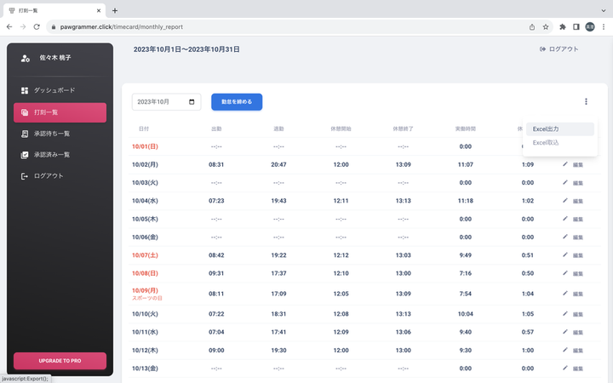
Task: Toggle browser side panel icon
Action: pos(576,27)
